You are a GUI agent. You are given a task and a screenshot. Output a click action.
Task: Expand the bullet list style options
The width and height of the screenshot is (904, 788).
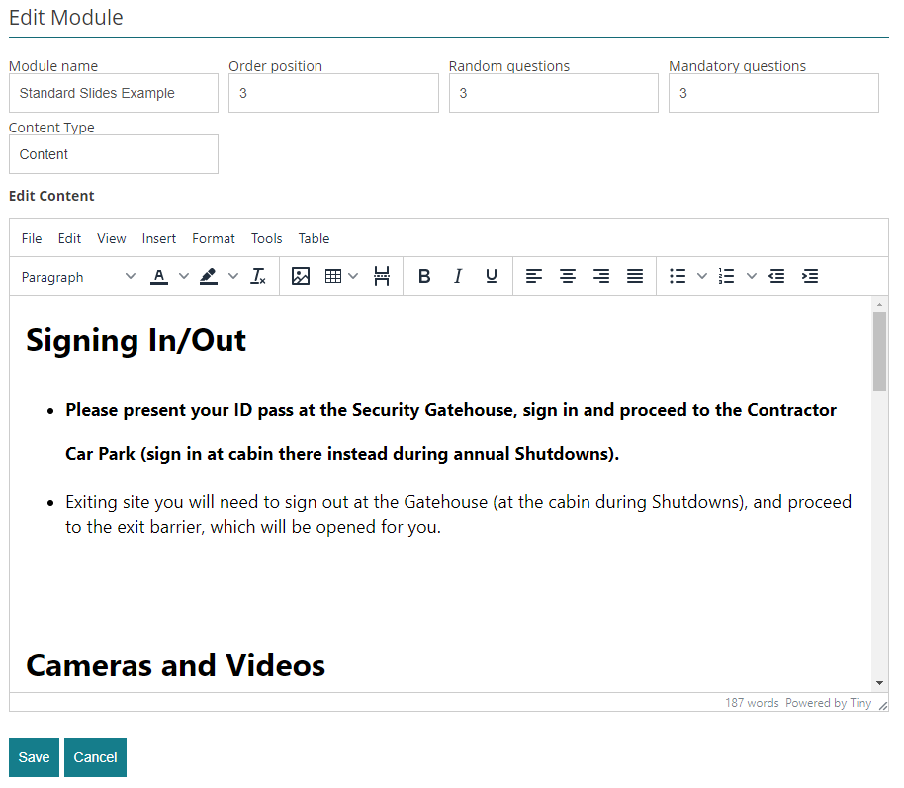coord(702,277)
